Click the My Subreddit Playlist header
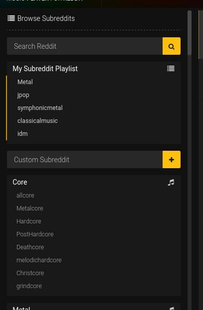The width and height of the screenshot is (203, 310). [x=45, y=69]
